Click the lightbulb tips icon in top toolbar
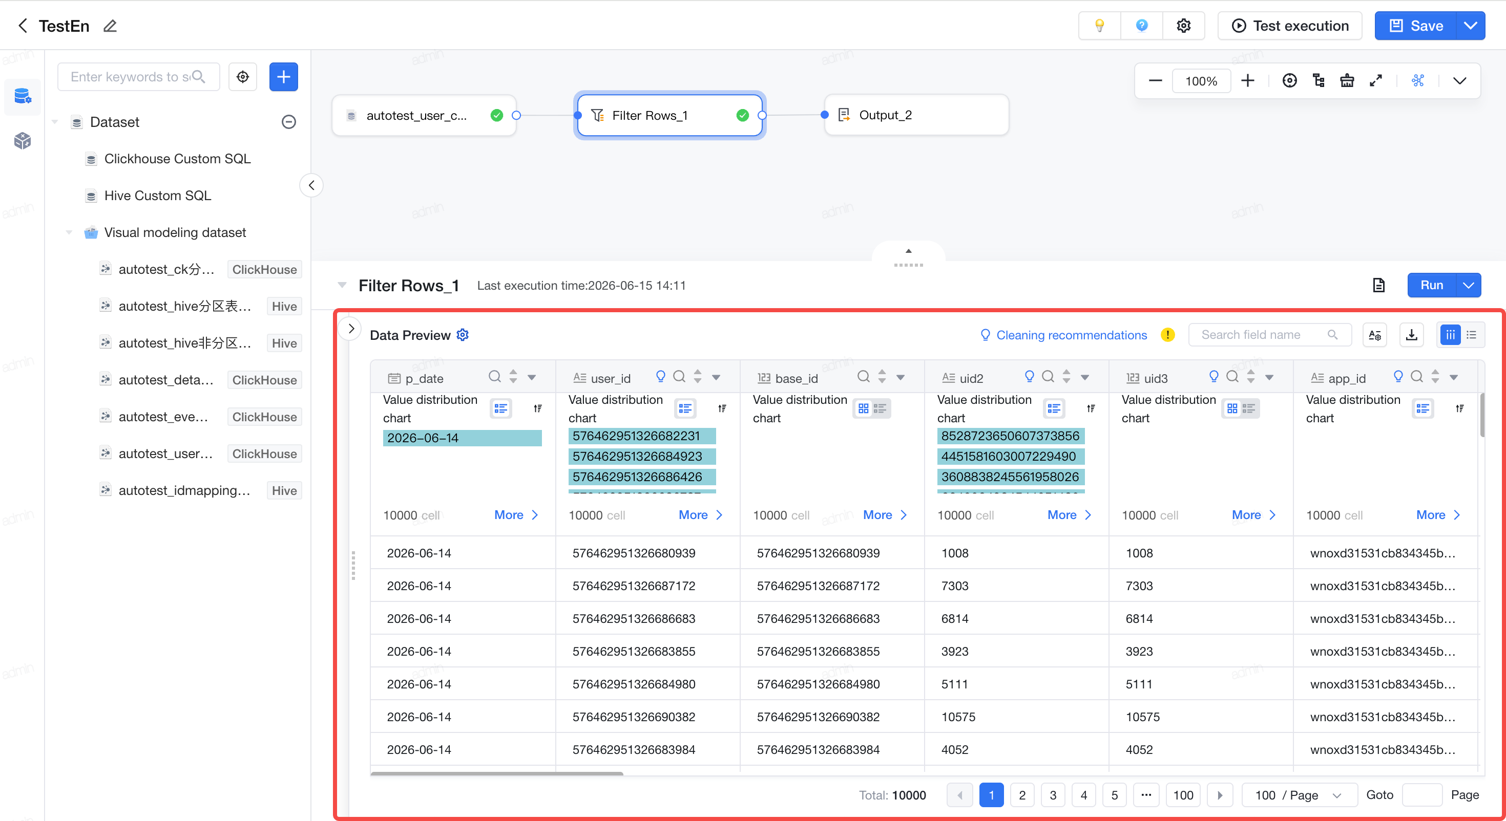 click(1099, 26)
